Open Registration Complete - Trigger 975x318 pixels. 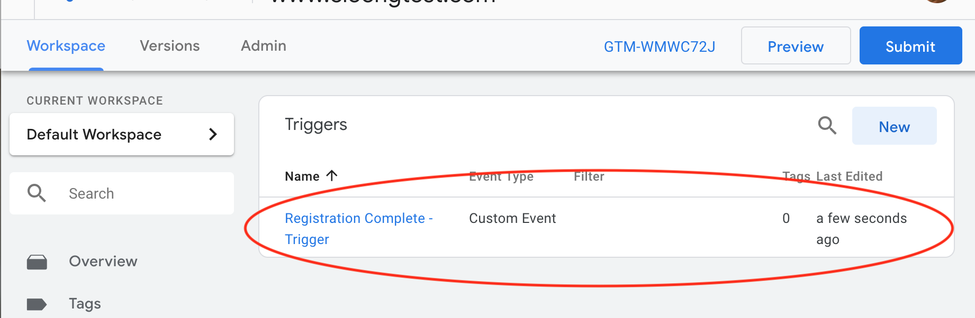(x=359, y=229)
